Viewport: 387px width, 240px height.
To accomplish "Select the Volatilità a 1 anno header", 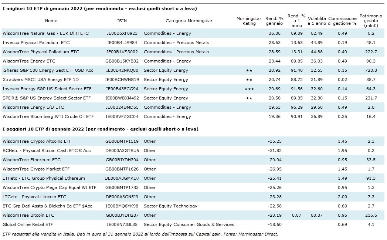I will 317,21.
